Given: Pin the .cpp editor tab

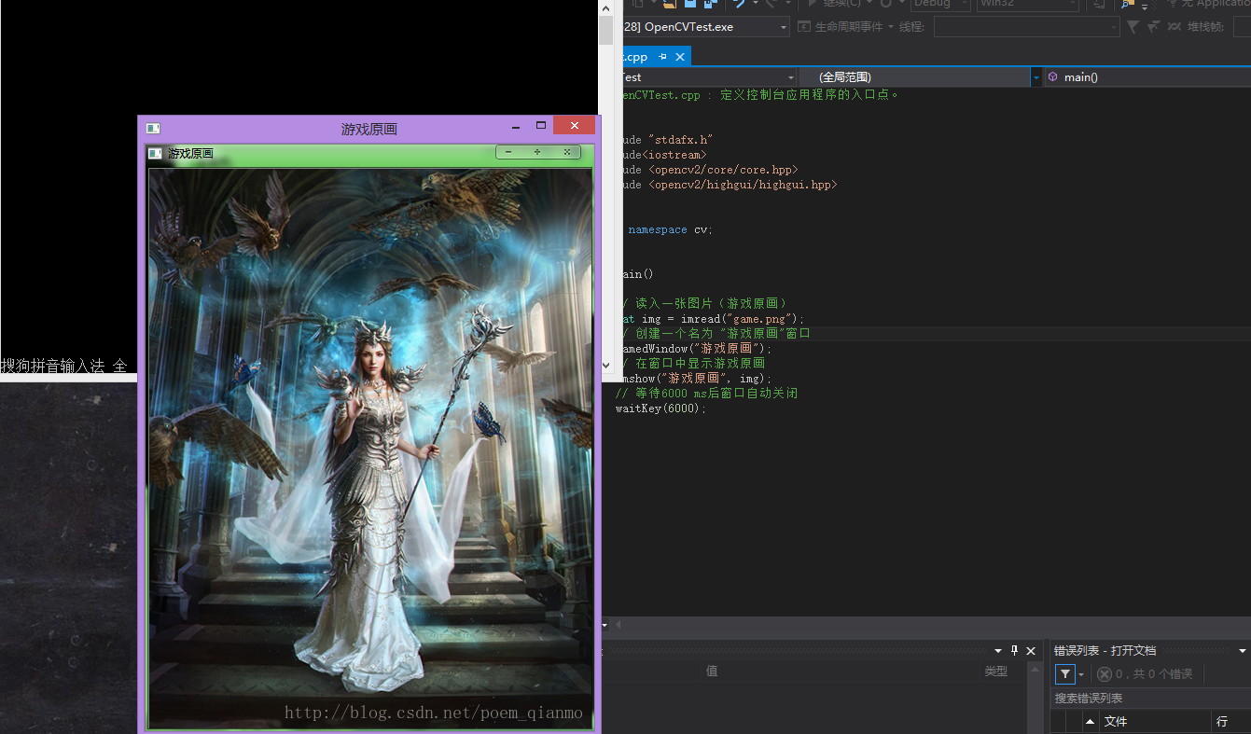Looking at the screenshot, I should 663,57.
